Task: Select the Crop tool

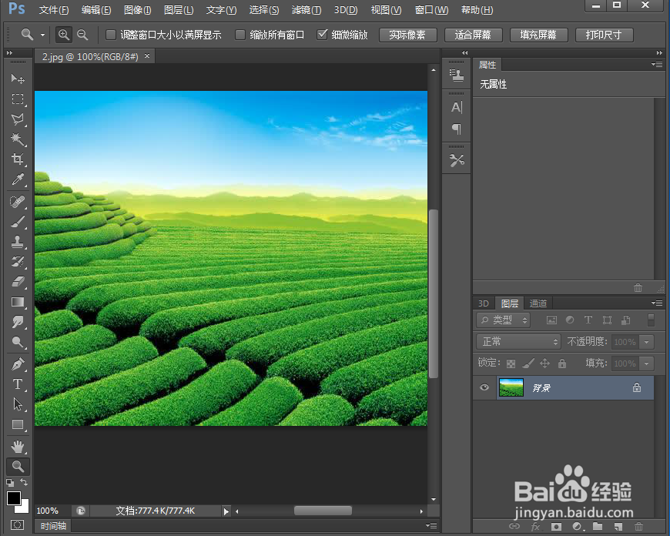Action: [x=18, y=159]
